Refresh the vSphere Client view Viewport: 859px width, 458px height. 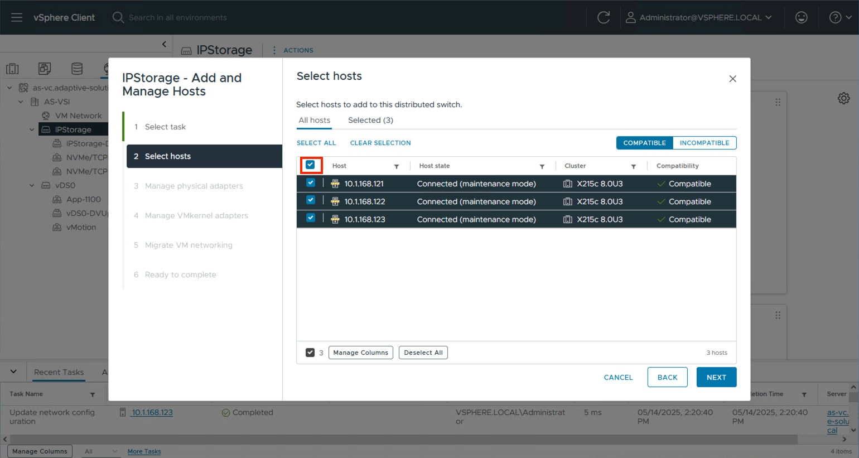click(604, 17)
